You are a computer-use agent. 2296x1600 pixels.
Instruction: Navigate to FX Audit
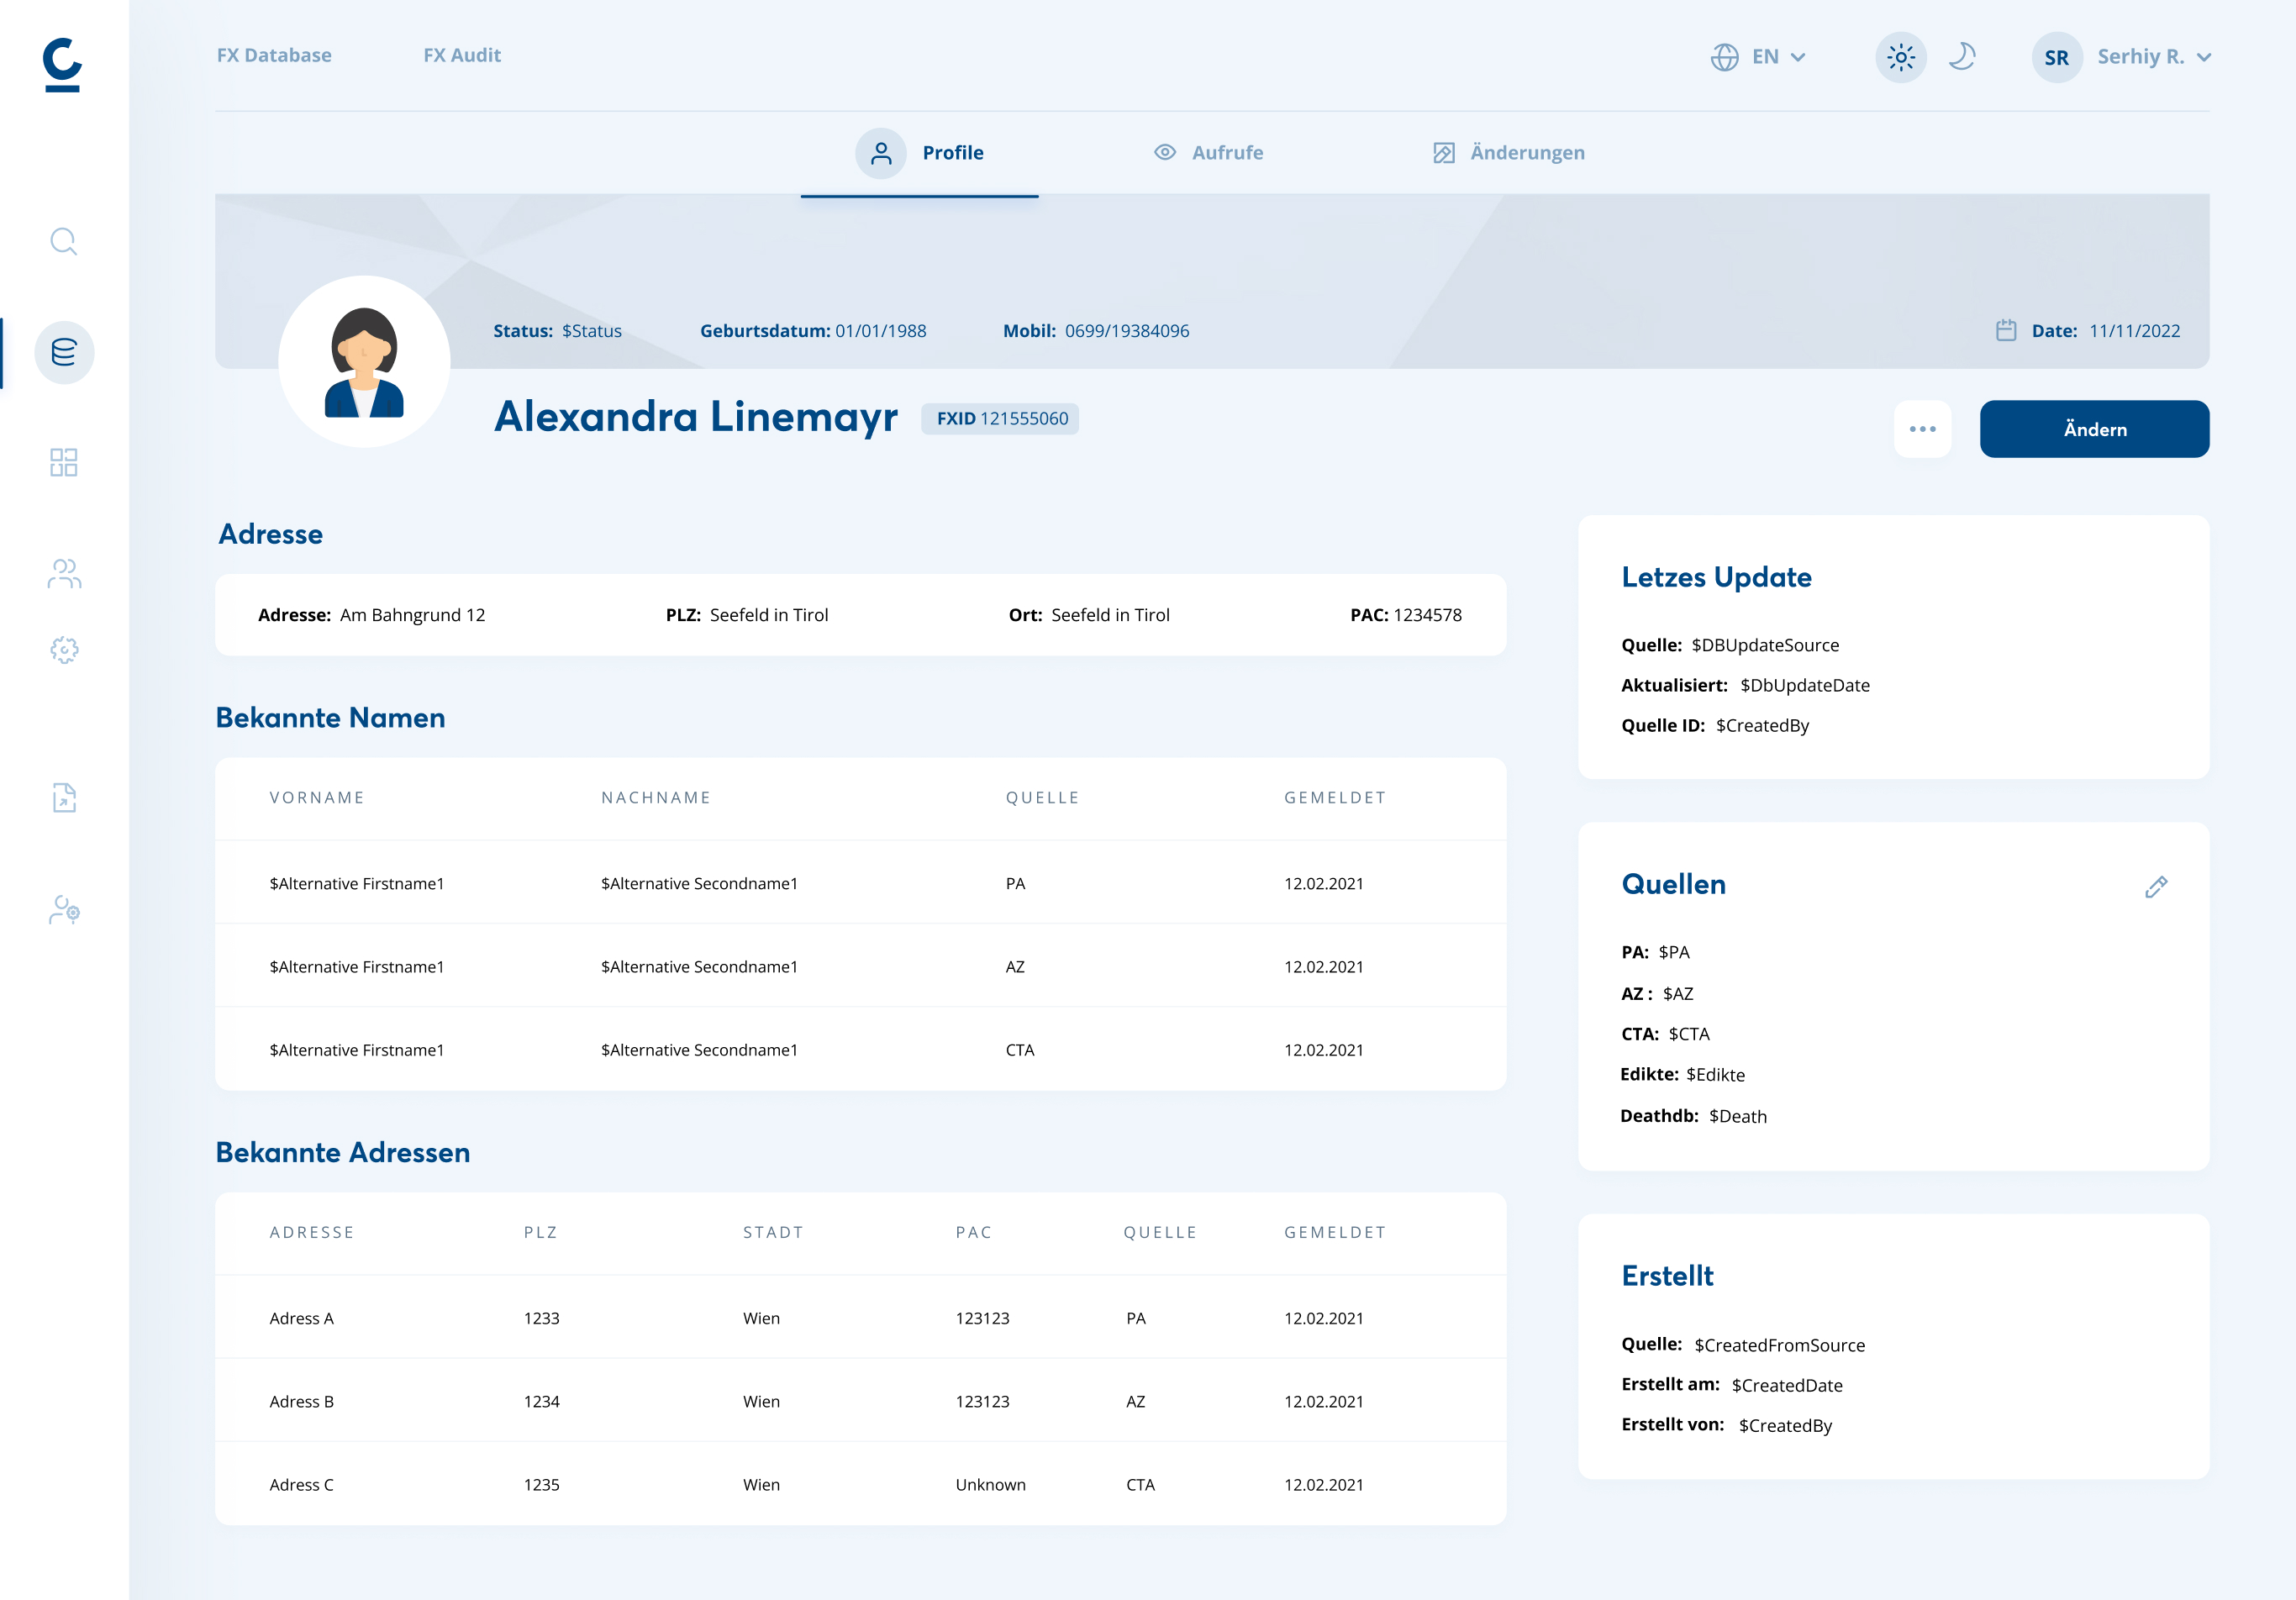pos(462,55)
